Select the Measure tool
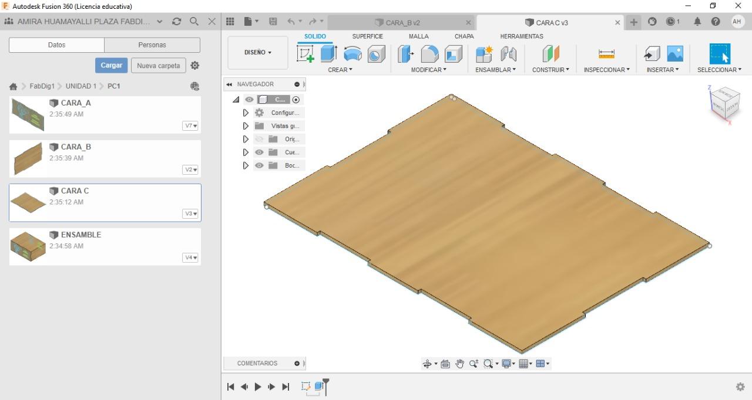Screen dimensions: 752x400 [606, 54]
